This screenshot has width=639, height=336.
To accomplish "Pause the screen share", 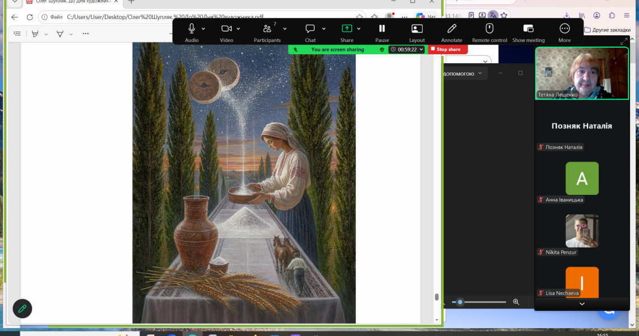I will point(382,32).
